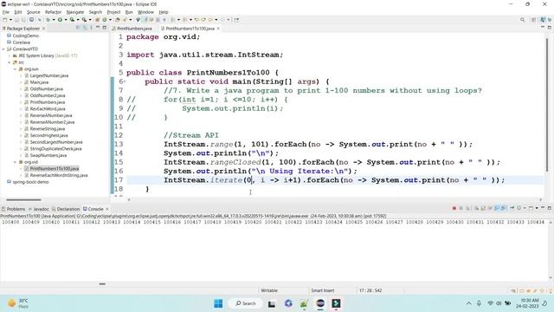Clear the Console output icon
The height and width of the screenshot is (312, 554).
pyautogui.click(x=476, y=208)
